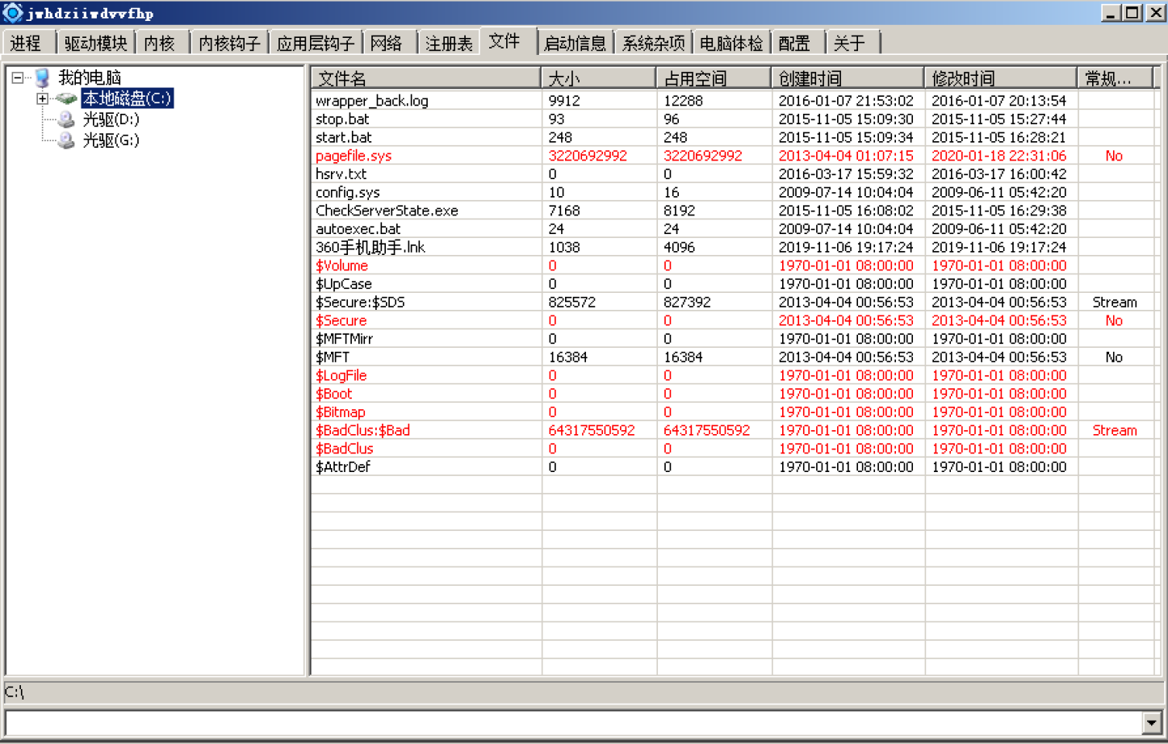Click the optical drive G: icon

pos(66,140)
